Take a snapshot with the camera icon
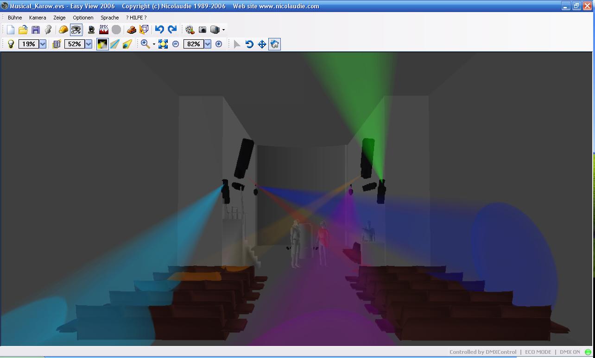 tap(203, 30)
